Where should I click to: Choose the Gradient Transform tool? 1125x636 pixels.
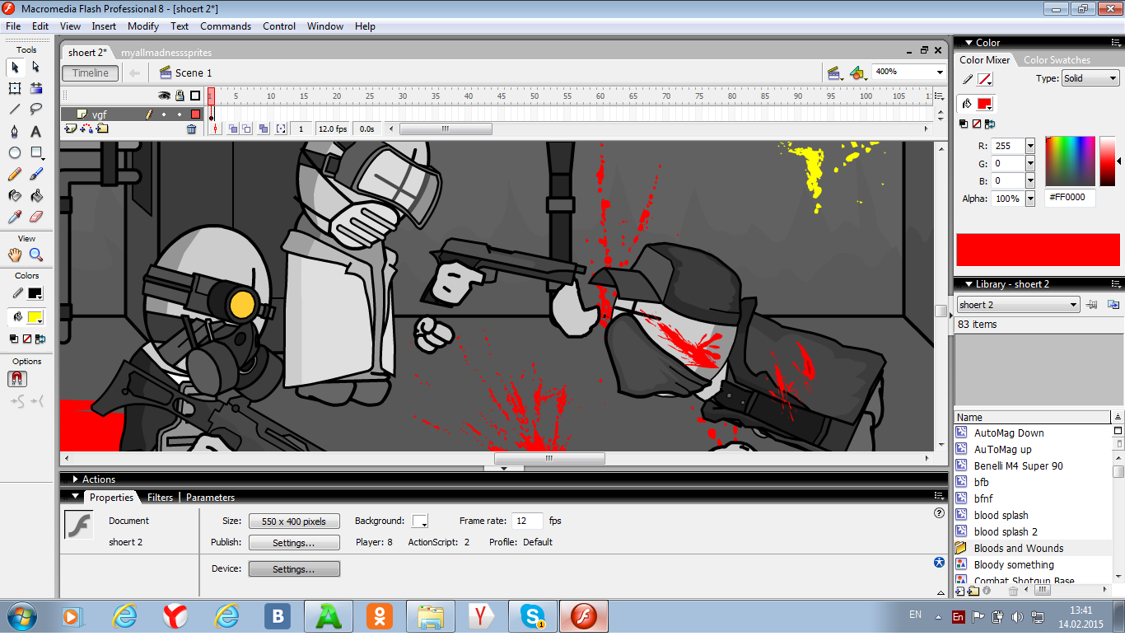36,88
